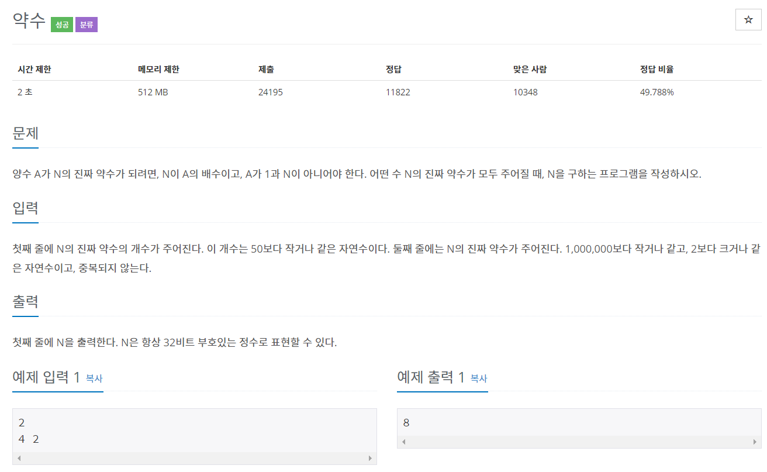Click the 출력 section heading

pyautogui.click(x=25, y=301)
